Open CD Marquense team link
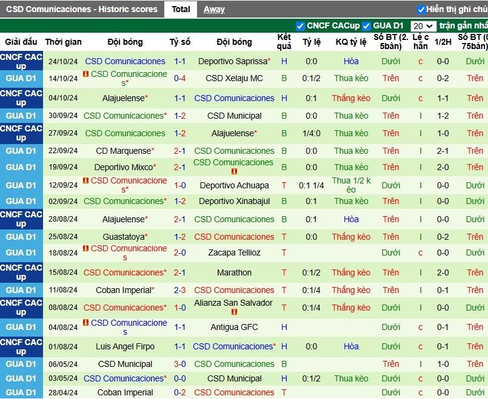 pos(124,151)
